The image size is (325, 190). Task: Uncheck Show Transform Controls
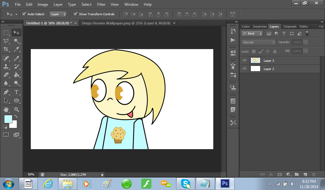coord(76,14)
